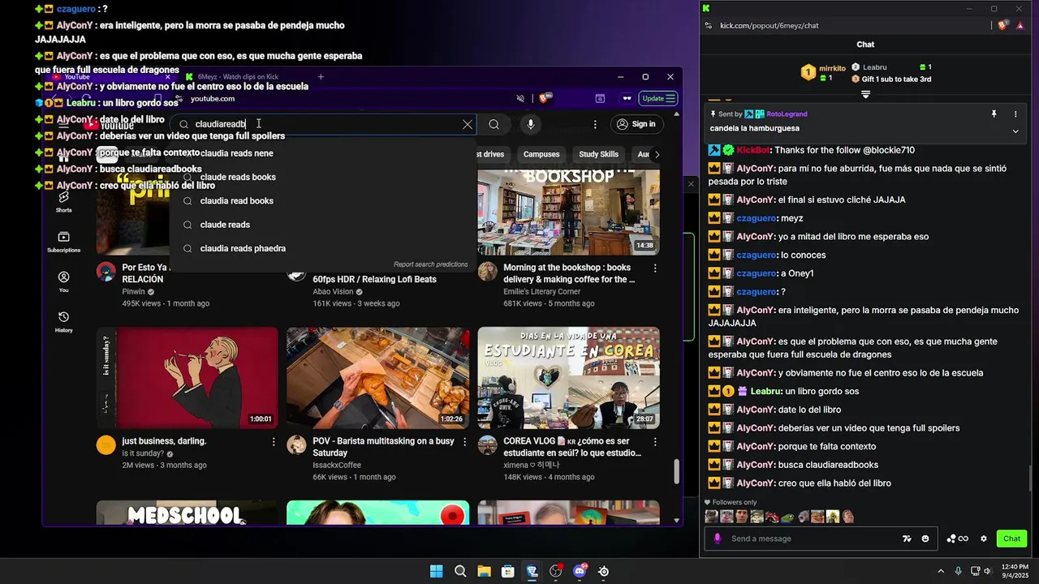Screen dimensions: 1039x584
Task: Open Subscriptions in YouTube sidebar
Action: pyautogui.click(x=64, y=242)
